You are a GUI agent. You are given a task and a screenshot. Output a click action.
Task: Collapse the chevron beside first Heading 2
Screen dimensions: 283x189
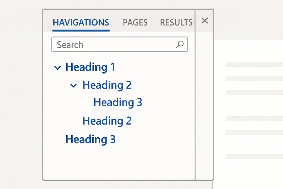(73, 86)
